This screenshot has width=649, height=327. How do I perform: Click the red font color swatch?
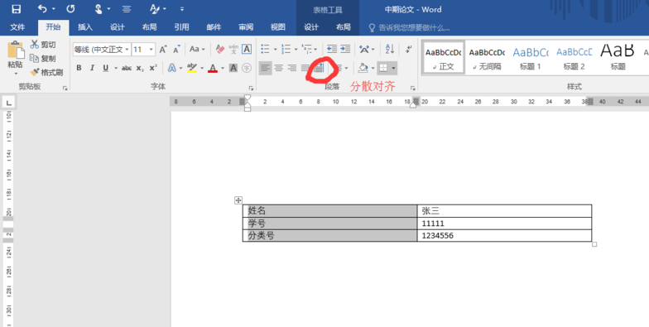213,68
